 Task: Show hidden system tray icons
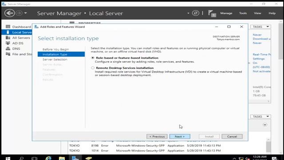coord(234,158)
